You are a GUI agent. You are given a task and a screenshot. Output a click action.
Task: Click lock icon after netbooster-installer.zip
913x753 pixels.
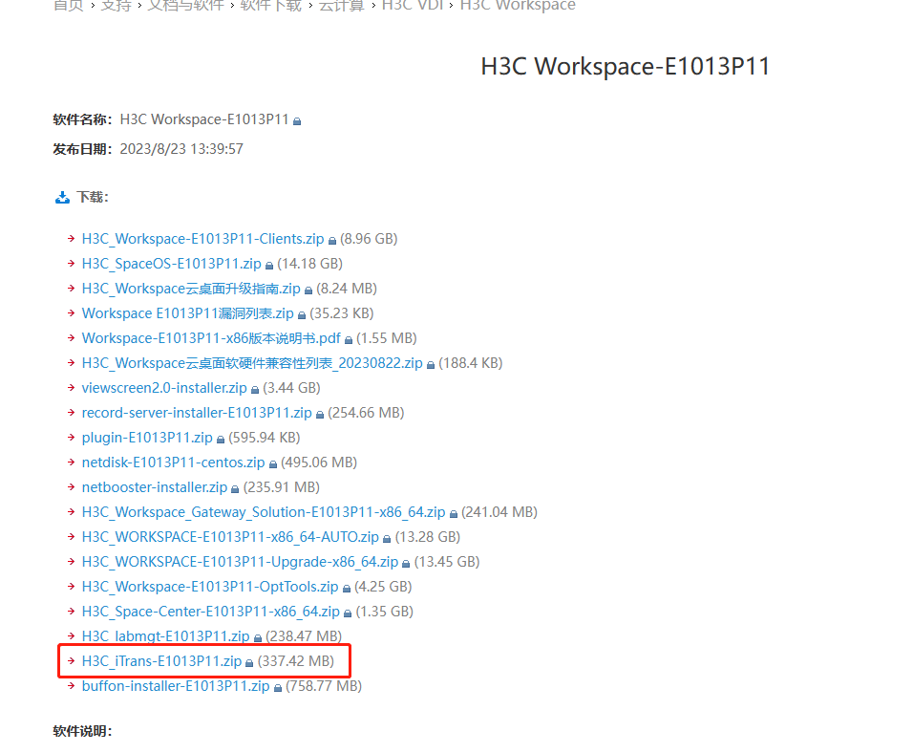pyautogui.click(x=235, y=489)
